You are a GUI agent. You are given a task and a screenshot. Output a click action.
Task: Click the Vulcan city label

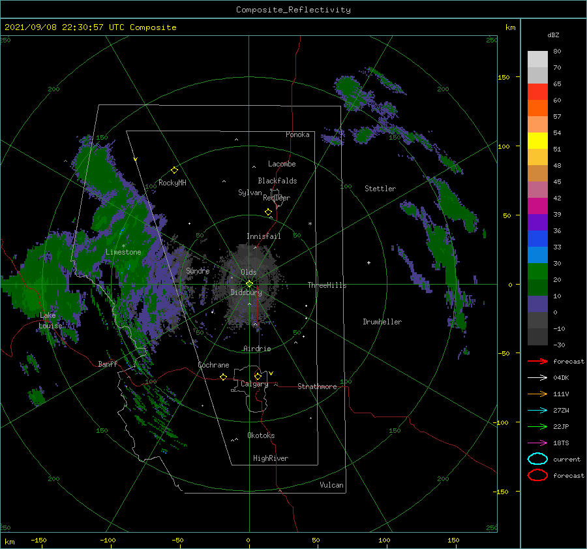tap(332, 485)
